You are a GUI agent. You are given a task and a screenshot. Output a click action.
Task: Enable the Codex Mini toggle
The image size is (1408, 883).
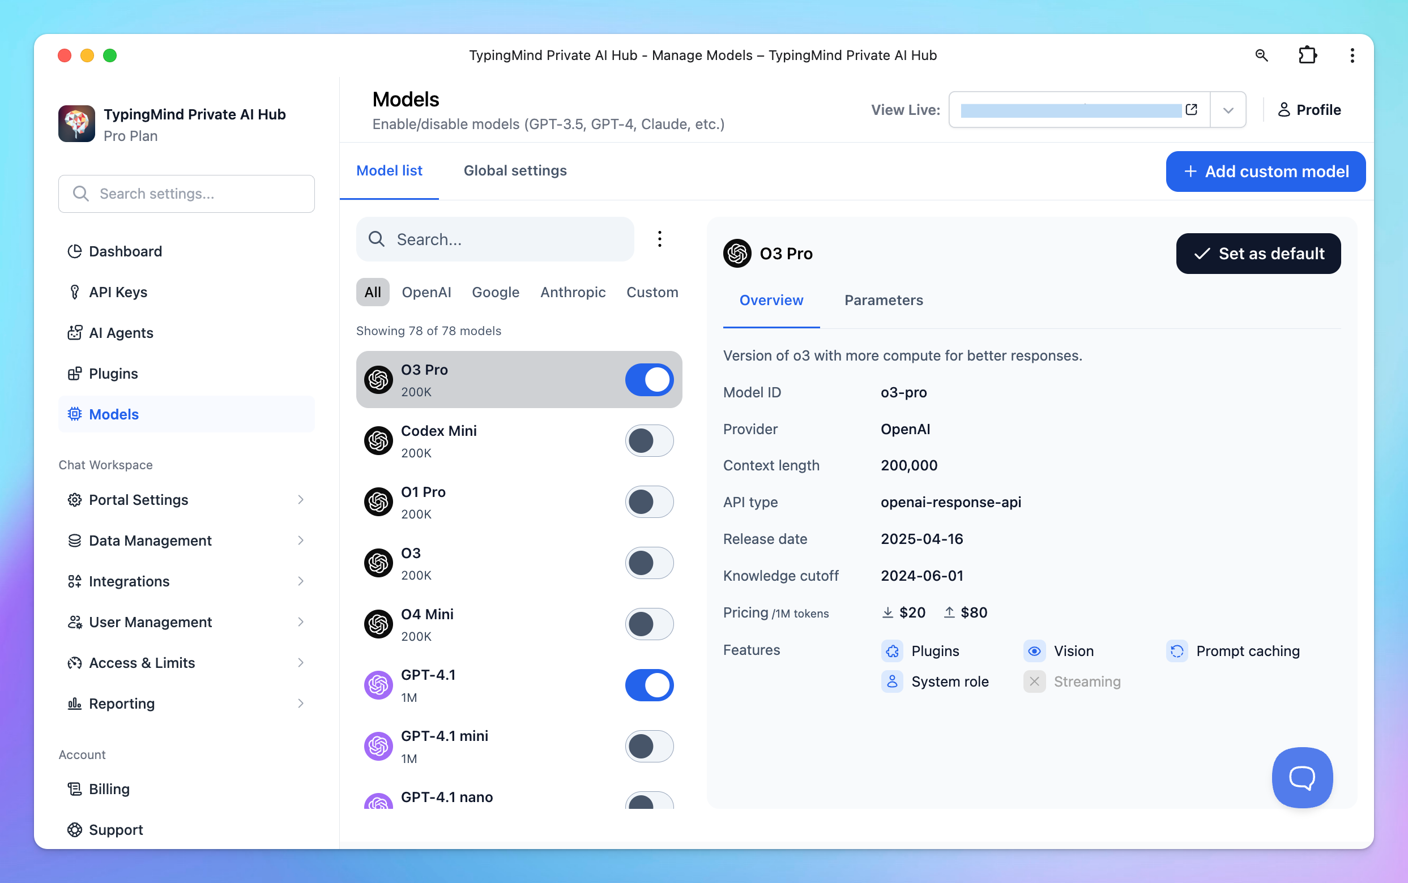click(649, 441)
